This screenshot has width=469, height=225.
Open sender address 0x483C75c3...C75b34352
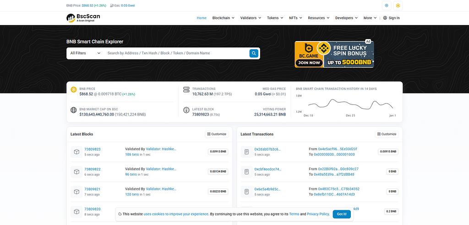(x=338, y=189)
